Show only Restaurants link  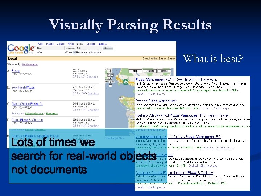point(30,64)
